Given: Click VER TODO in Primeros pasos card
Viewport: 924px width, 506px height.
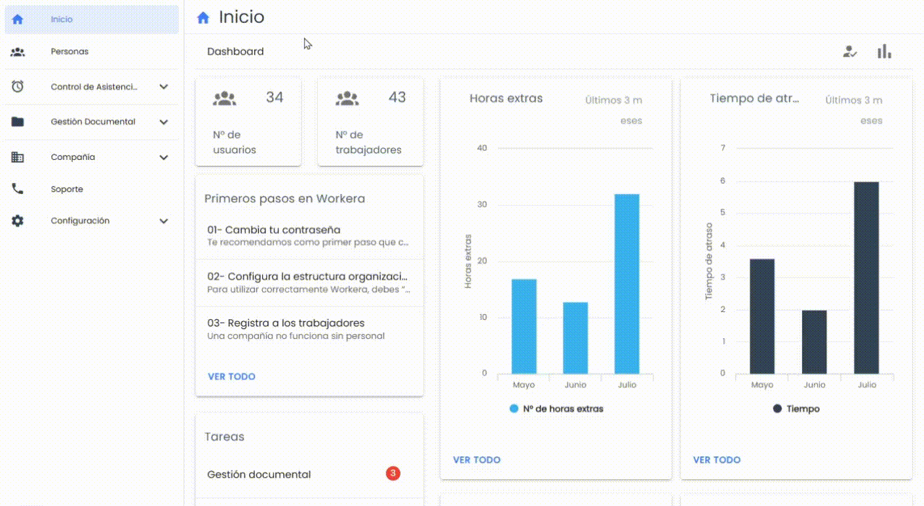Looking at the screenshot, I should coord(231,377).
